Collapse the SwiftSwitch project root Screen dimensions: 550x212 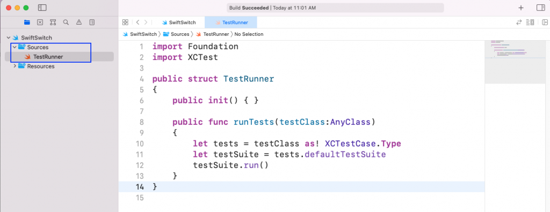(x=9, y=37)
